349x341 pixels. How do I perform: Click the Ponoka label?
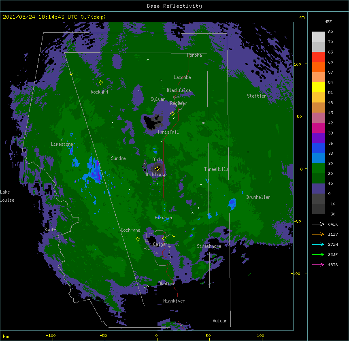[194, 55]
